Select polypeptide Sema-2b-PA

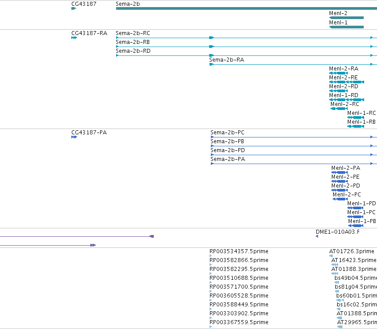228,159
